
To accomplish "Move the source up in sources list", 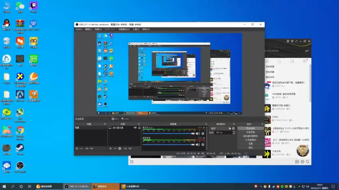I will click(125, 149).
